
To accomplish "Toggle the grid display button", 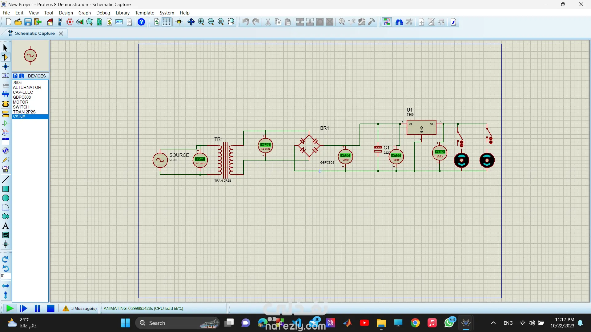I will point(167,22).
